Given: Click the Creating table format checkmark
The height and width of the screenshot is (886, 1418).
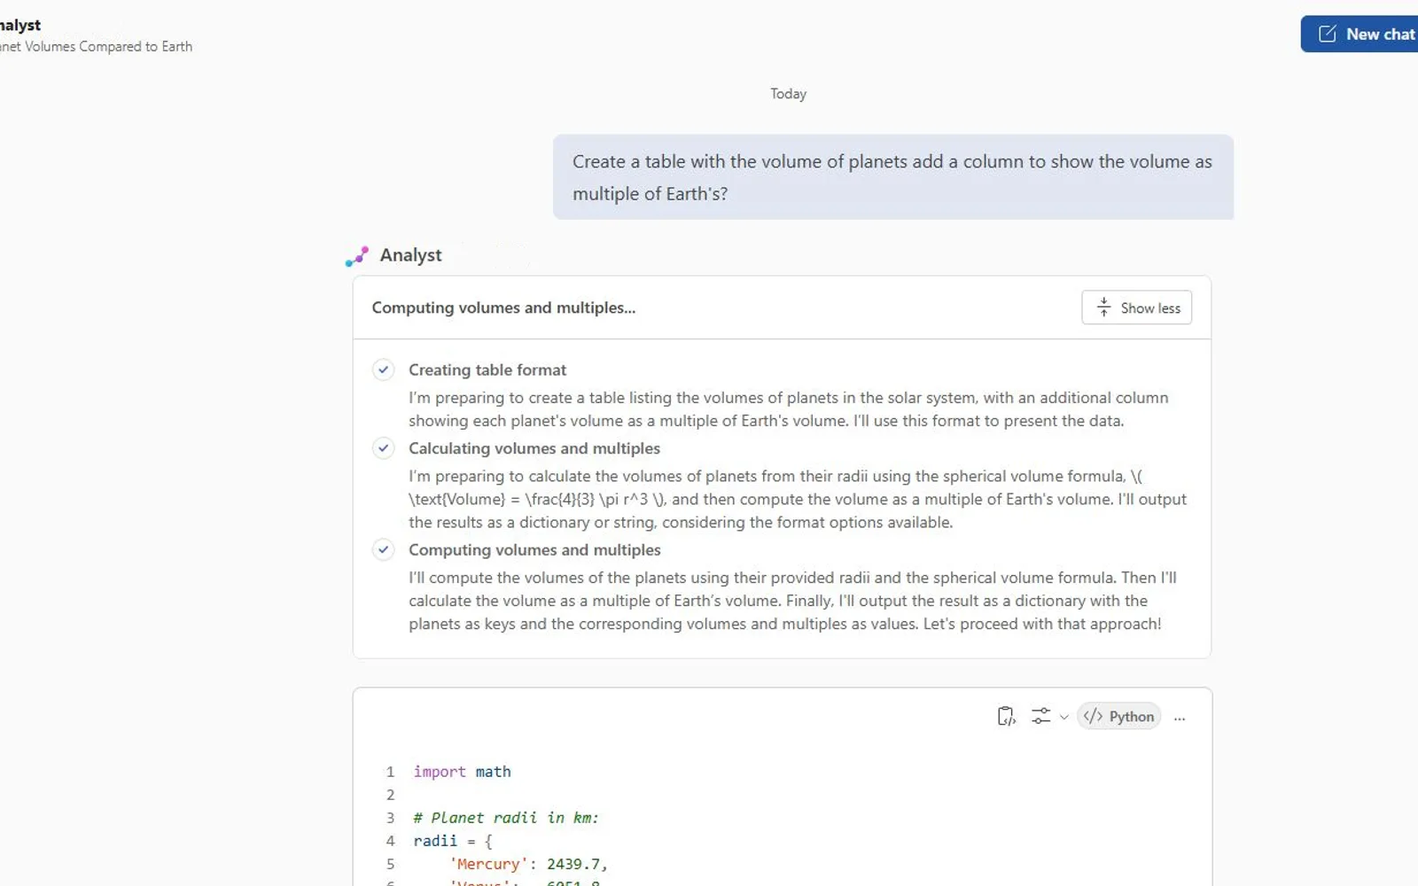Looking at the screenshot, I should point(383,369).
